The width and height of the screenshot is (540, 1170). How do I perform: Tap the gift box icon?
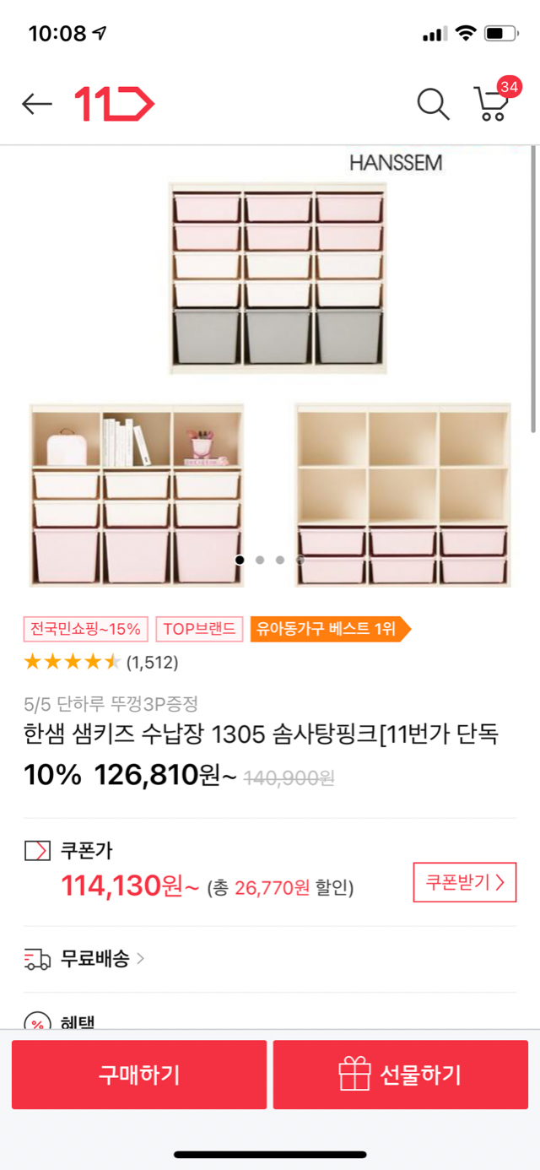(x=354, y=1075)
